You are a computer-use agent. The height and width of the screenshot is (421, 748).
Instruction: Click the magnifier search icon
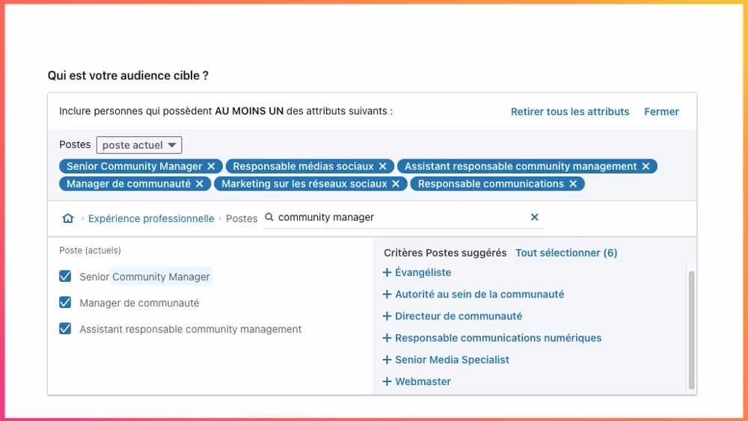269,218
